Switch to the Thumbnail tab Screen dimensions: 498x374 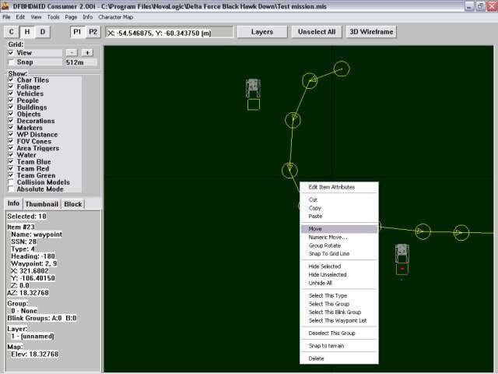point(42,204)
